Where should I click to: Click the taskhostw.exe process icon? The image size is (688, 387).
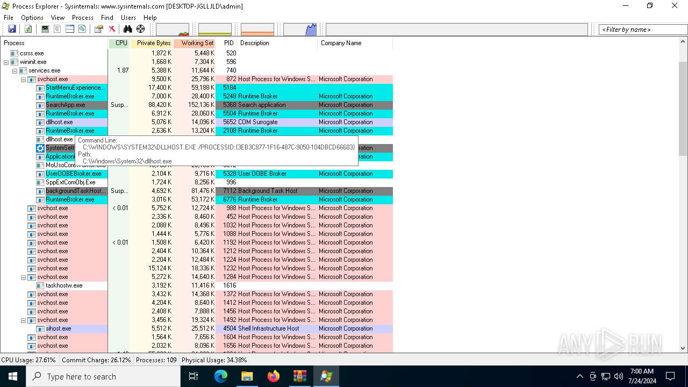click(40, 285)
